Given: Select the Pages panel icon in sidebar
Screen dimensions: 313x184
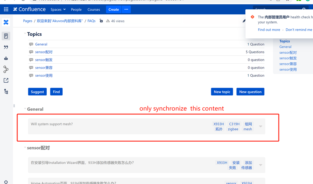Looking at the screenshot, I should (x=6, y=36).
